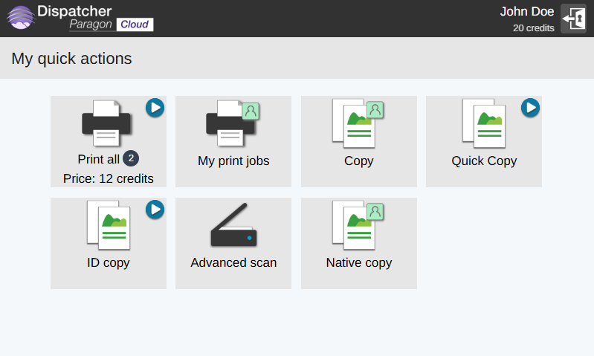Select the ID copy label

pos(109,263)
